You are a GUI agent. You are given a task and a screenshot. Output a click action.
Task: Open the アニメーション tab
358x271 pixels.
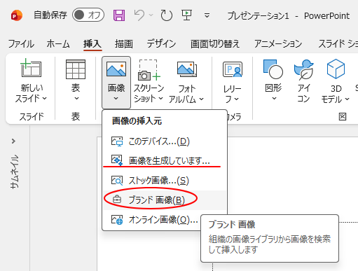click(x=278, y=43)
